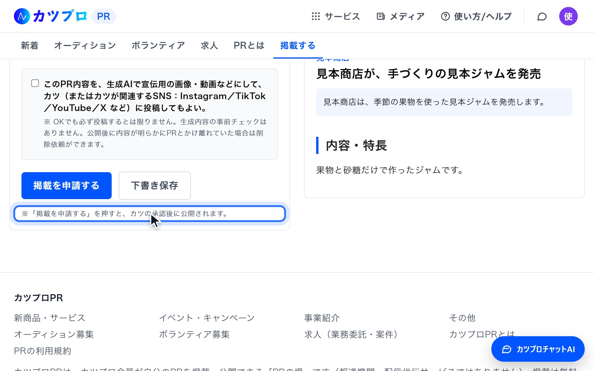
Task: Open the サービス grid menu
Action: [x=336, y=16]
